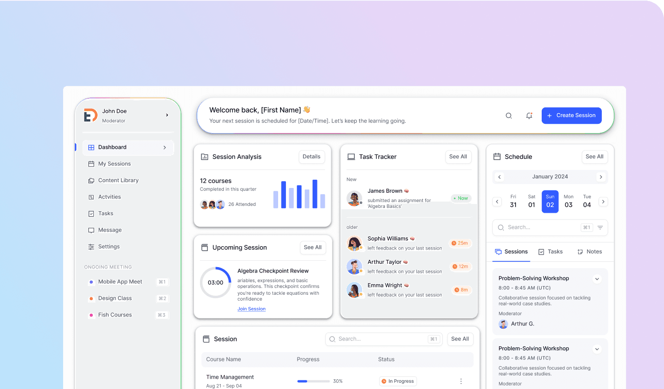Switch to the Tasks tab in Schedule
Image resolution: width=664 pixels, height=389 pixels.
[550, 252]
